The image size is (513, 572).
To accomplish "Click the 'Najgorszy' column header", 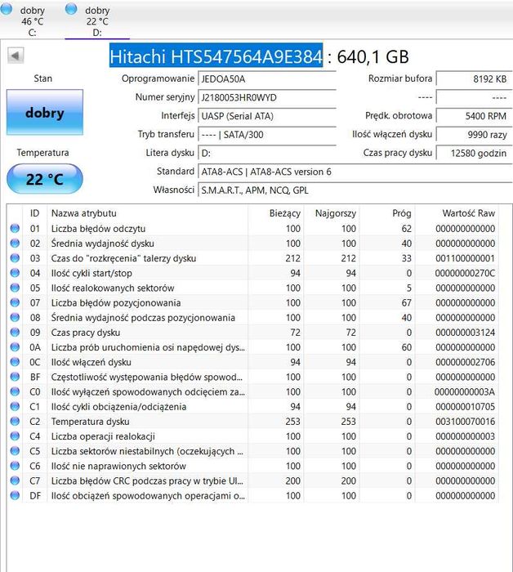I will click(331, 213).
